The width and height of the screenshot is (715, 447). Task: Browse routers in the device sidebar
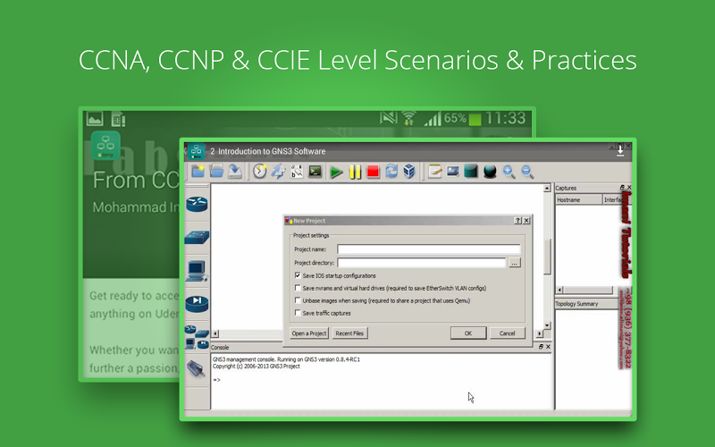197,204
